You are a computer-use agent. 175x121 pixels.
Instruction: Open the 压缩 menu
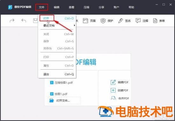(86, 7)
